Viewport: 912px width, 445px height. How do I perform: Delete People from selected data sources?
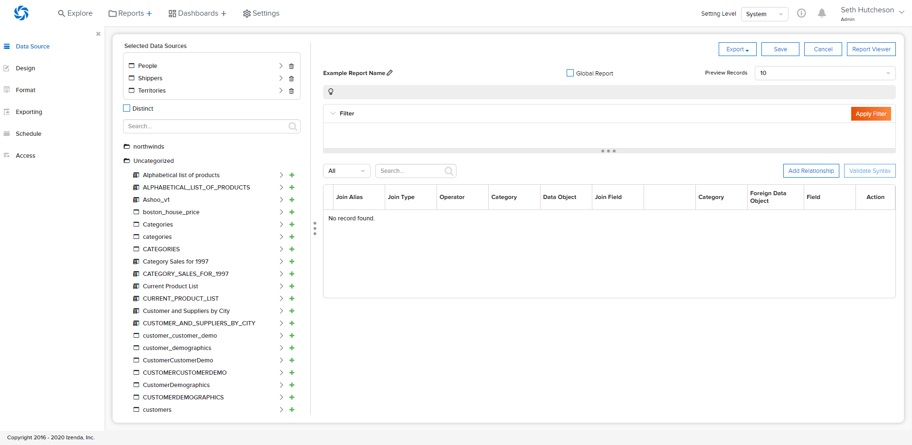292,66
